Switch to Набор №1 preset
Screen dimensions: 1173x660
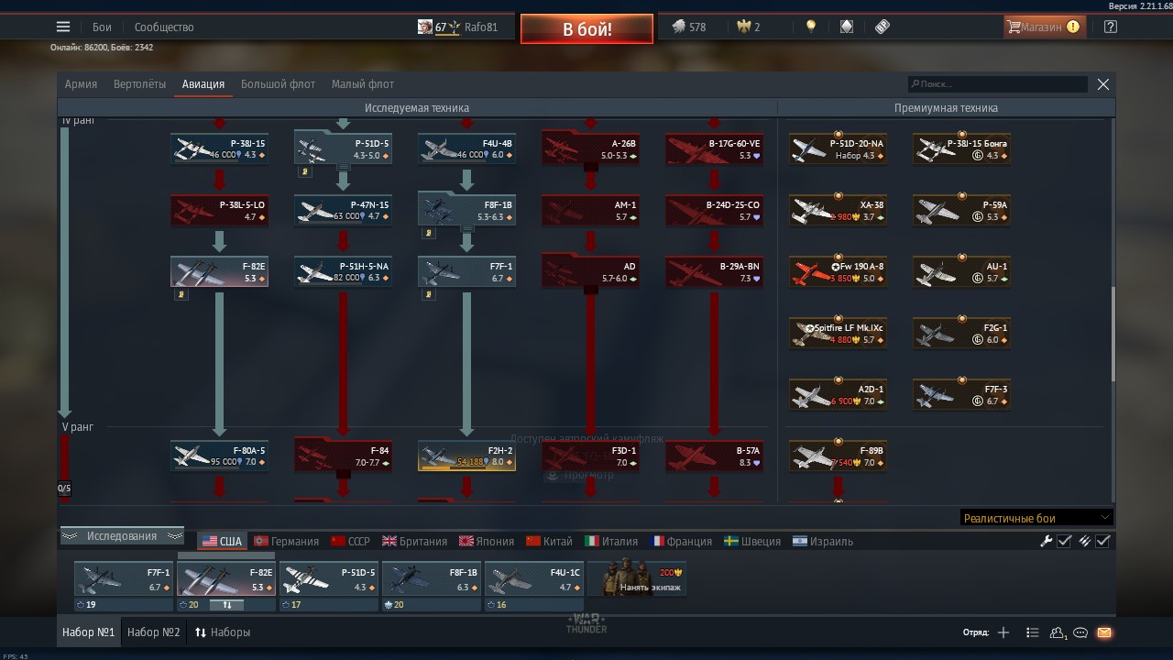tap(89, 632)
